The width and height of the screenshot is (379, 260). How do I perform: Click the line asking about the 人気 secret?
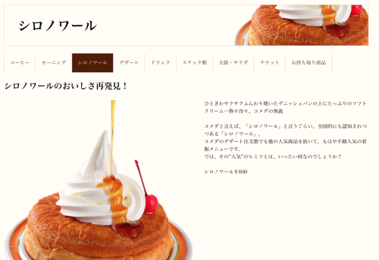tap(272, 156)
